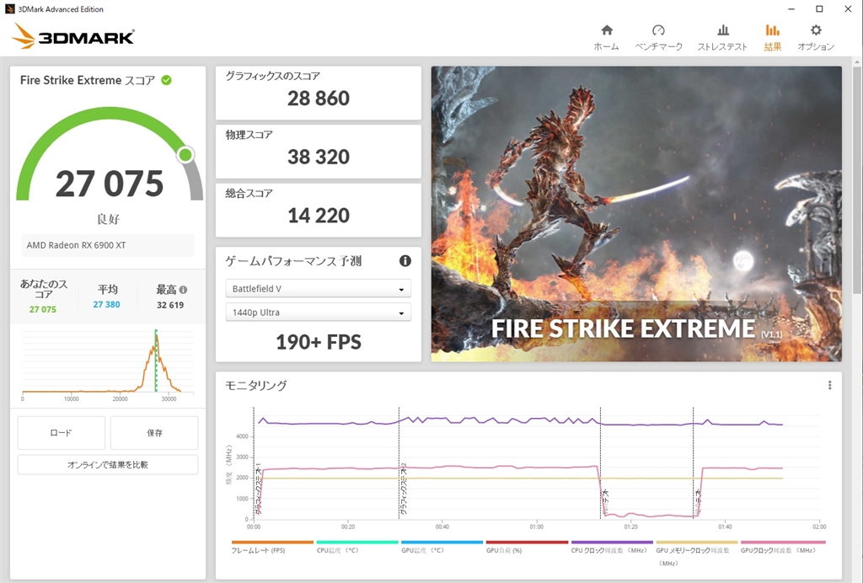Screen dimensions: 863x583
Task: Click the 総合スコア 14 220 value
Action: click(318, 216)
